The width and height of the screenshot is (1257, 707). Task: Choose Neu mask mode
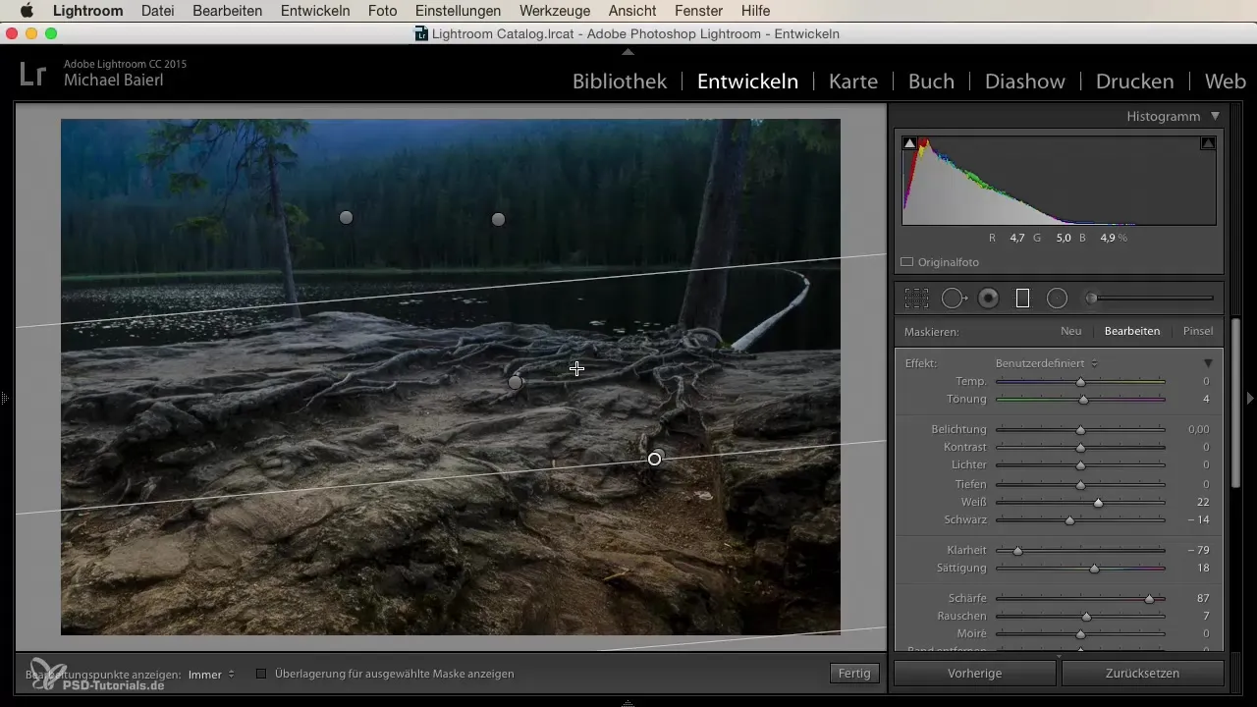click(1070, 332)
